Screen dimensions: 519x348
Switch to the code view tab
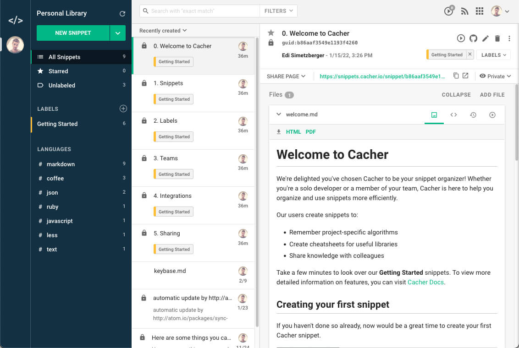[x=453, y=114]
